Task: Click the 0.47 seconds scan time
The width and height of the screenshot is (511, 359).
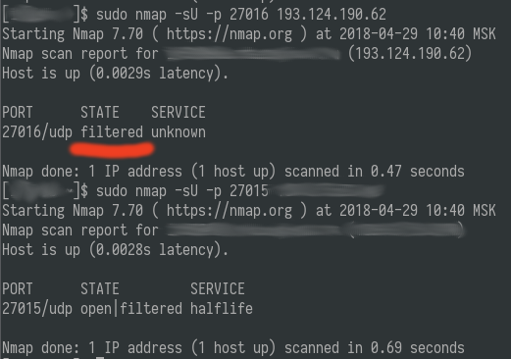Action: click(x=418, y=172)
